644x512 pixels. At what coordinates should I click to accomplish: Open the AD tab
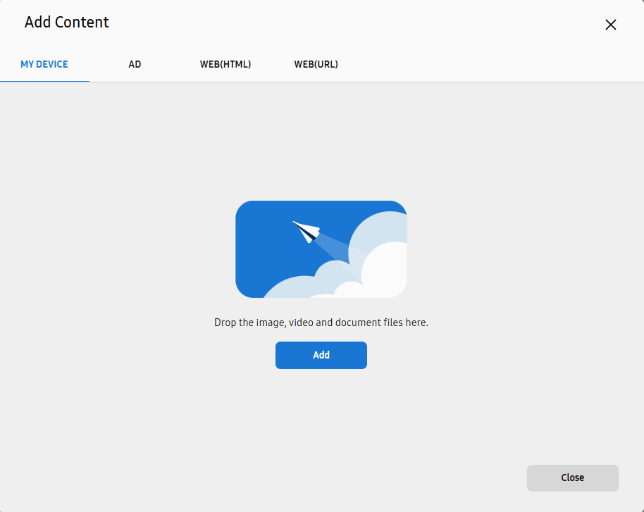(135, 65)
